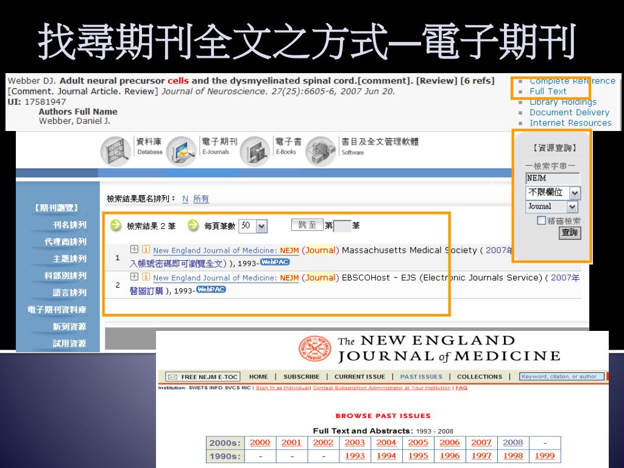Open the 2003 past issues link
The width and height of the screenshot is (624, 468).
[355, 442]
